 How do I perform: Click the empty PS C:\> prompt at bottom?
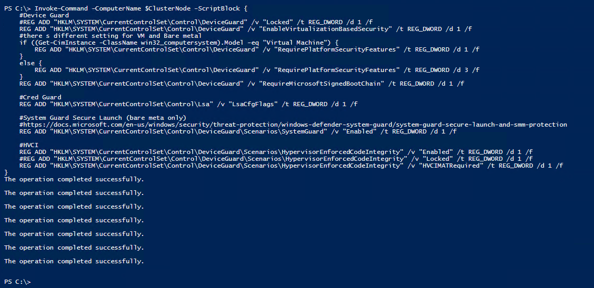coord(17,282)
